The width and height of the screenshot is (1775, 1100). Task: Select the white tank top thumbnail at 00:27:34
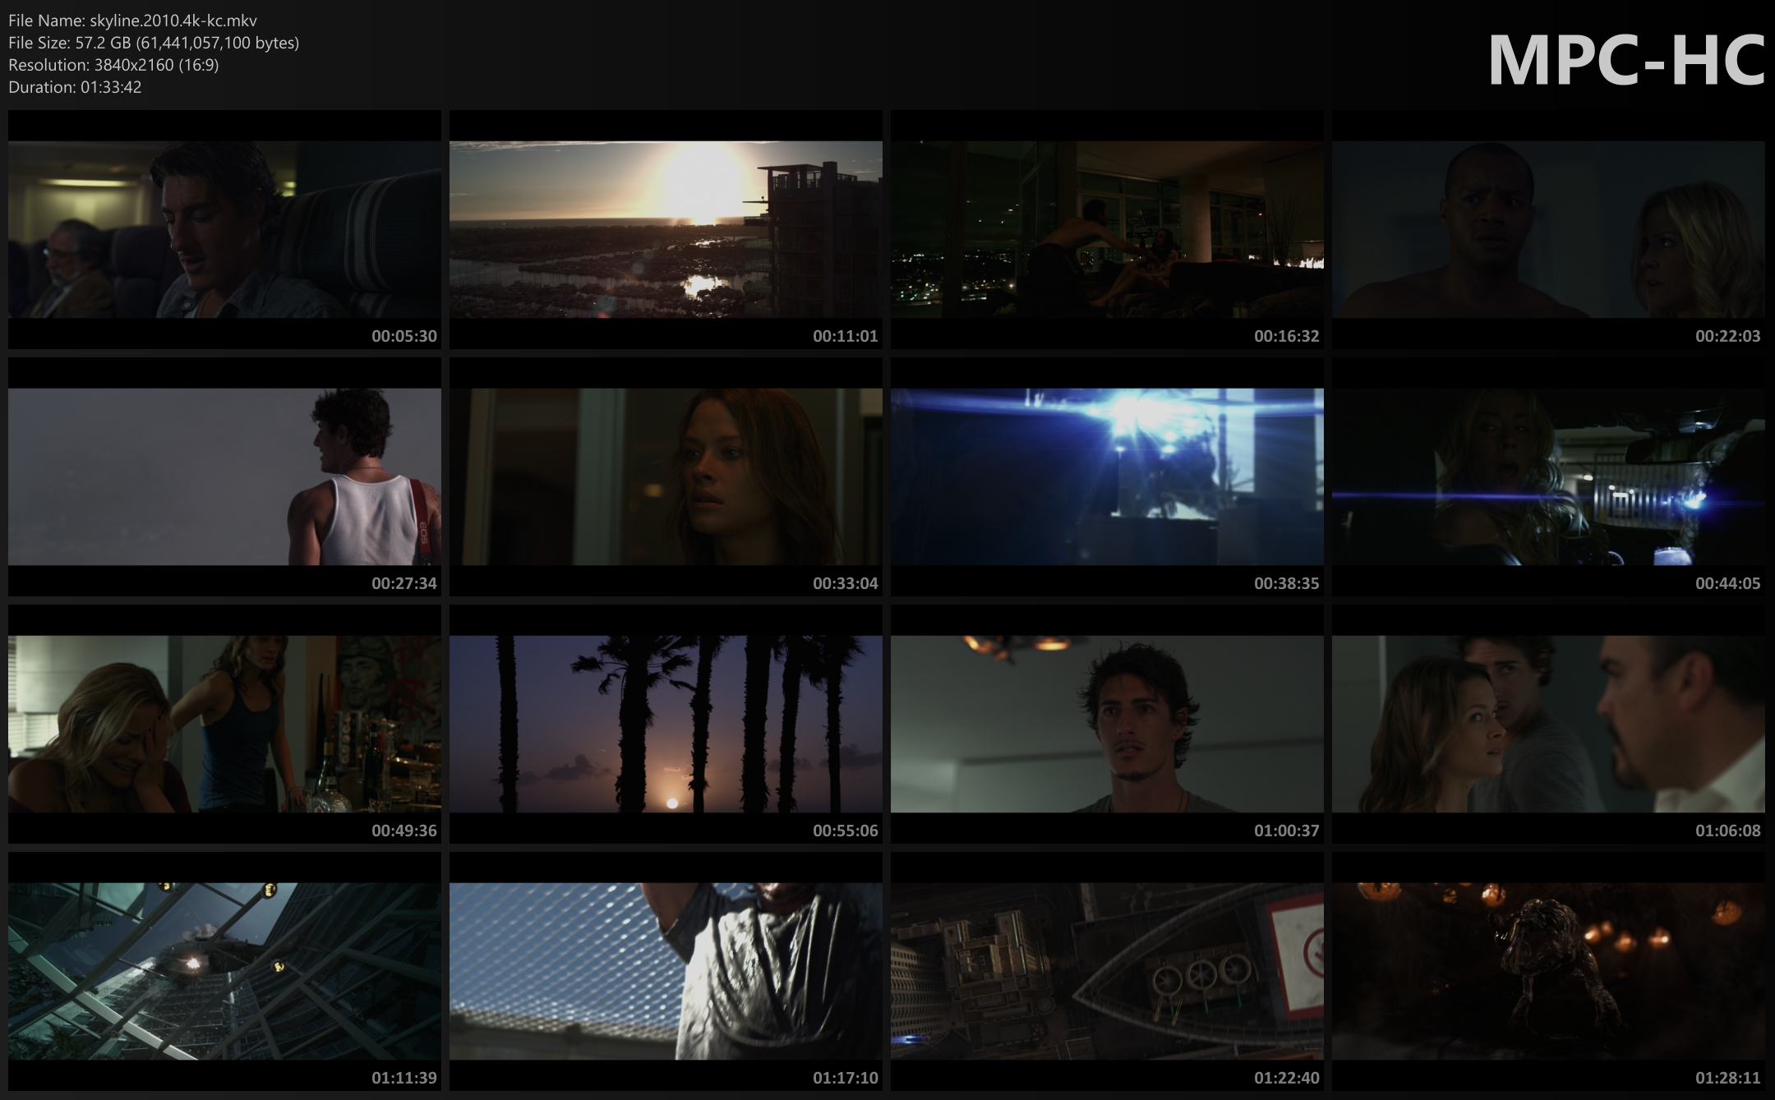point(224,476)
